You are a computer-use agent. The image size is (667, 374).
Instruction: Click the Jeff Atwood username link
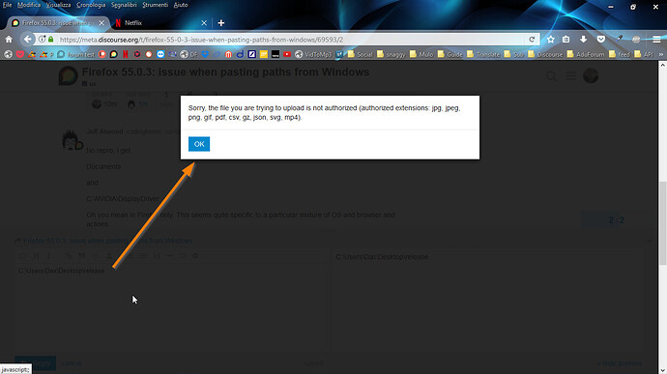[104, 131]
